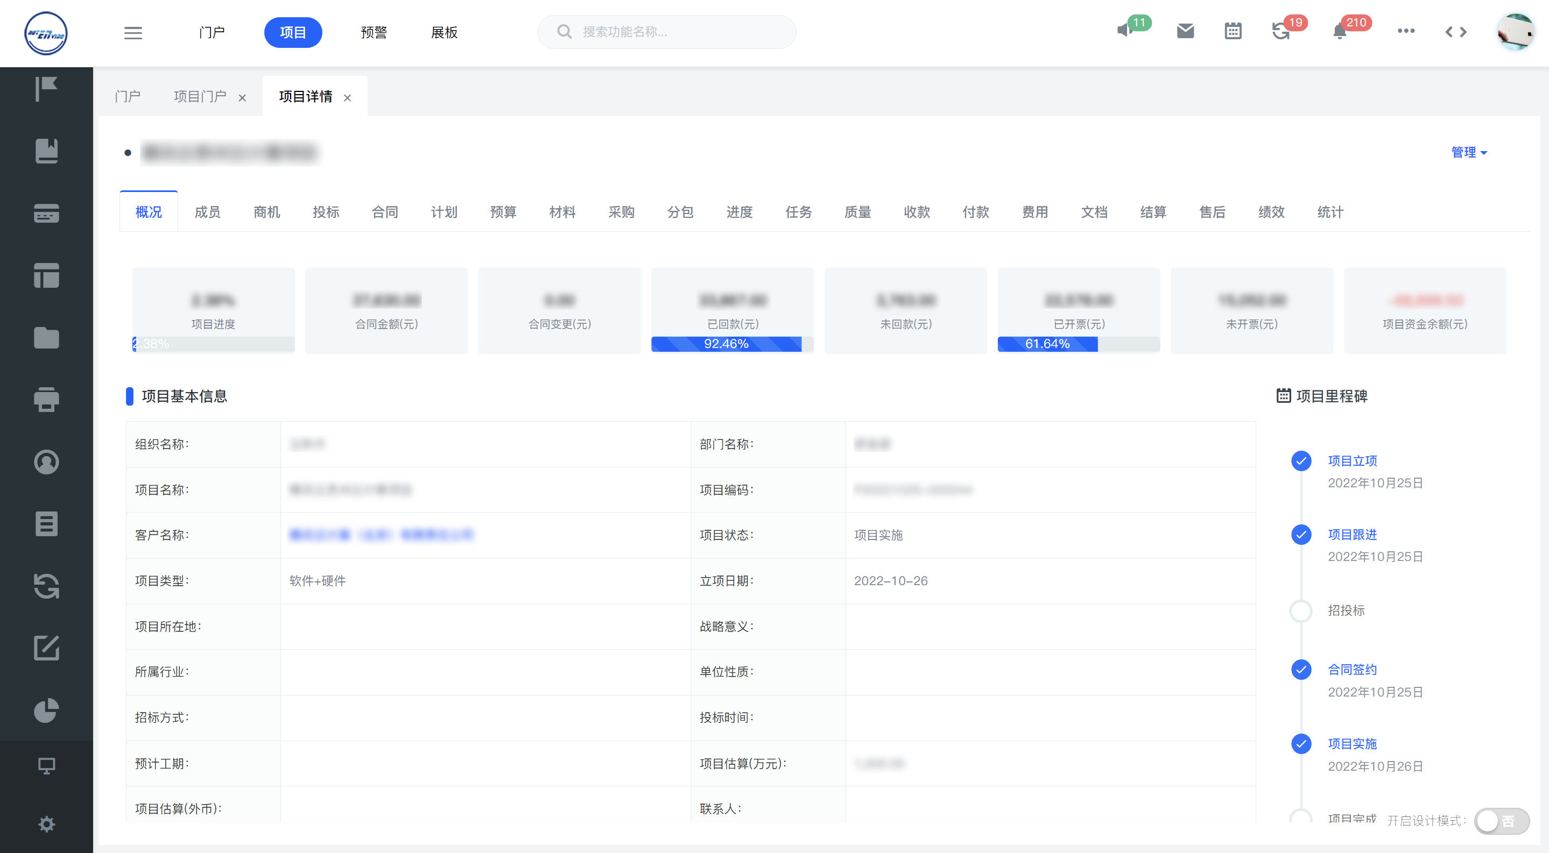The width and height of the screenshot is (1549, 853).
Task: Select the user circle icon in sidebar
Action: click(46, 462)
